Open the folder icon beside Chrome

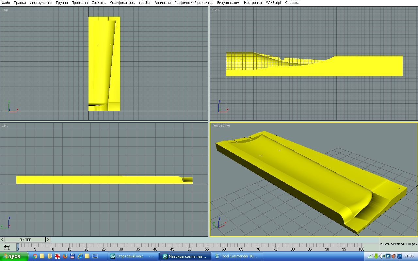point(42,256)
